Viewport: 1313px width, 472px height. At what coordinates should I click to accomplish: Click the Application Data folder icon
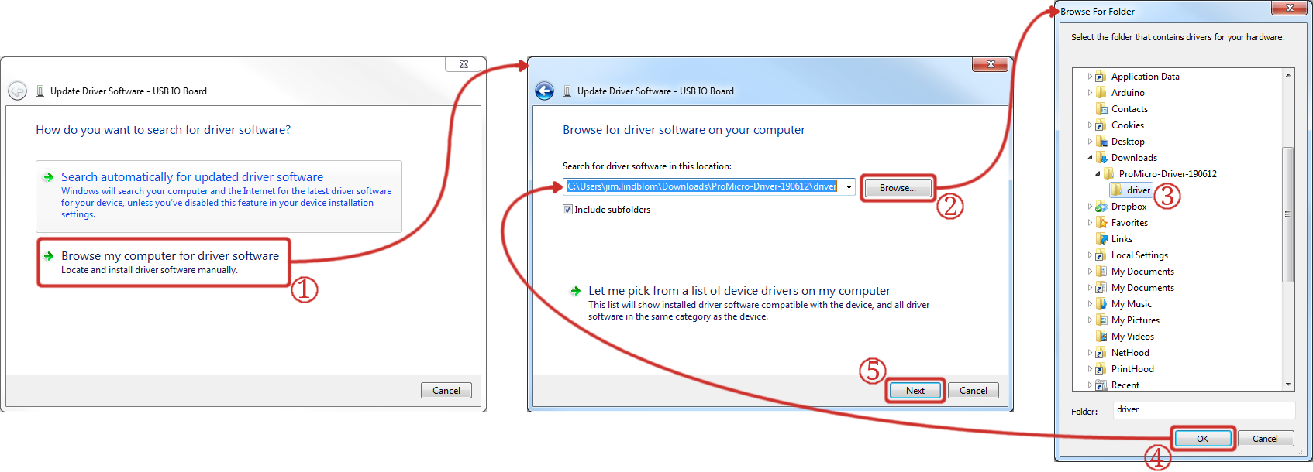click(1101, 77)
